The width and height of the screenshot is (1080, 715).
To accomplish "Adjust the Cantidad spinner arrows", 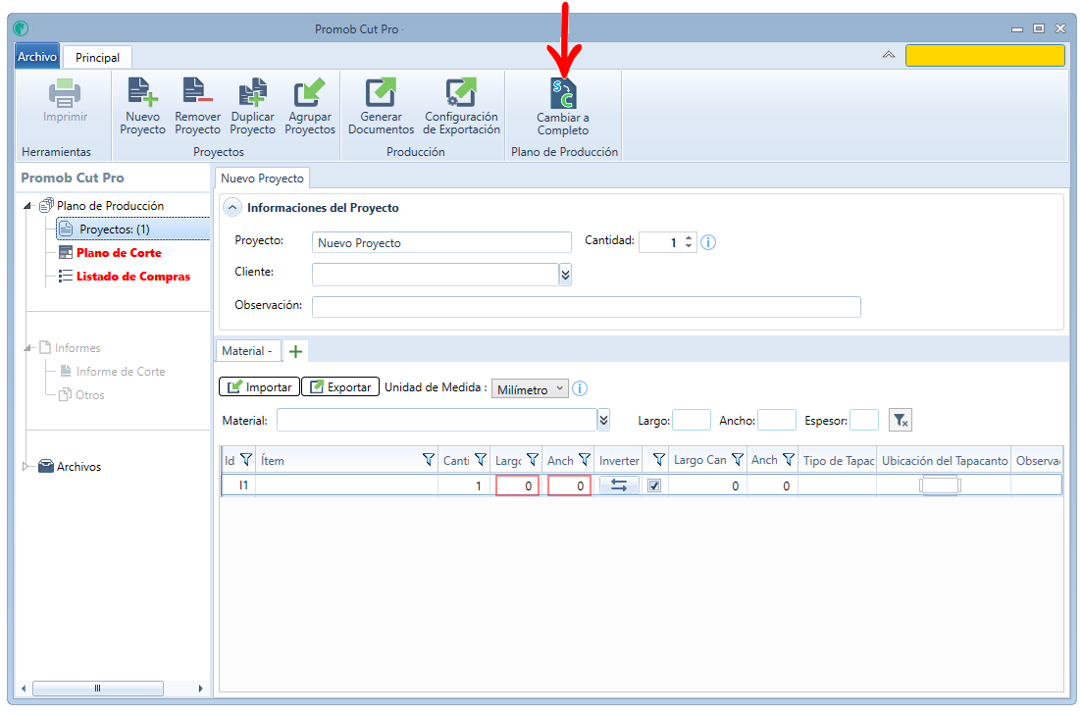I will point(688,242).
